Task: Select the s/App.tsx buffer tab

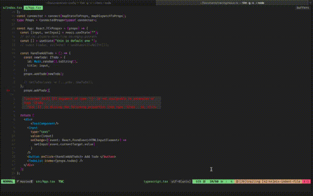Action: pos(33,8)
